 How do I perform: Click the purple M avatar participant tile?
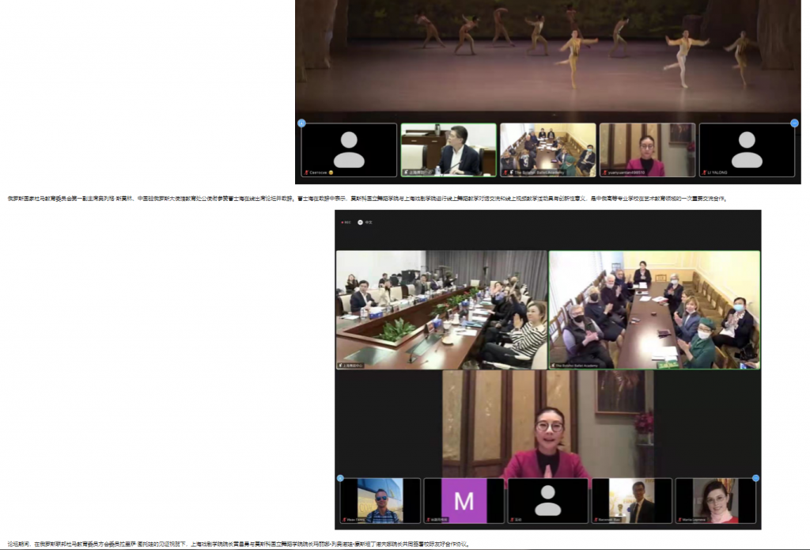pos(464,501)
